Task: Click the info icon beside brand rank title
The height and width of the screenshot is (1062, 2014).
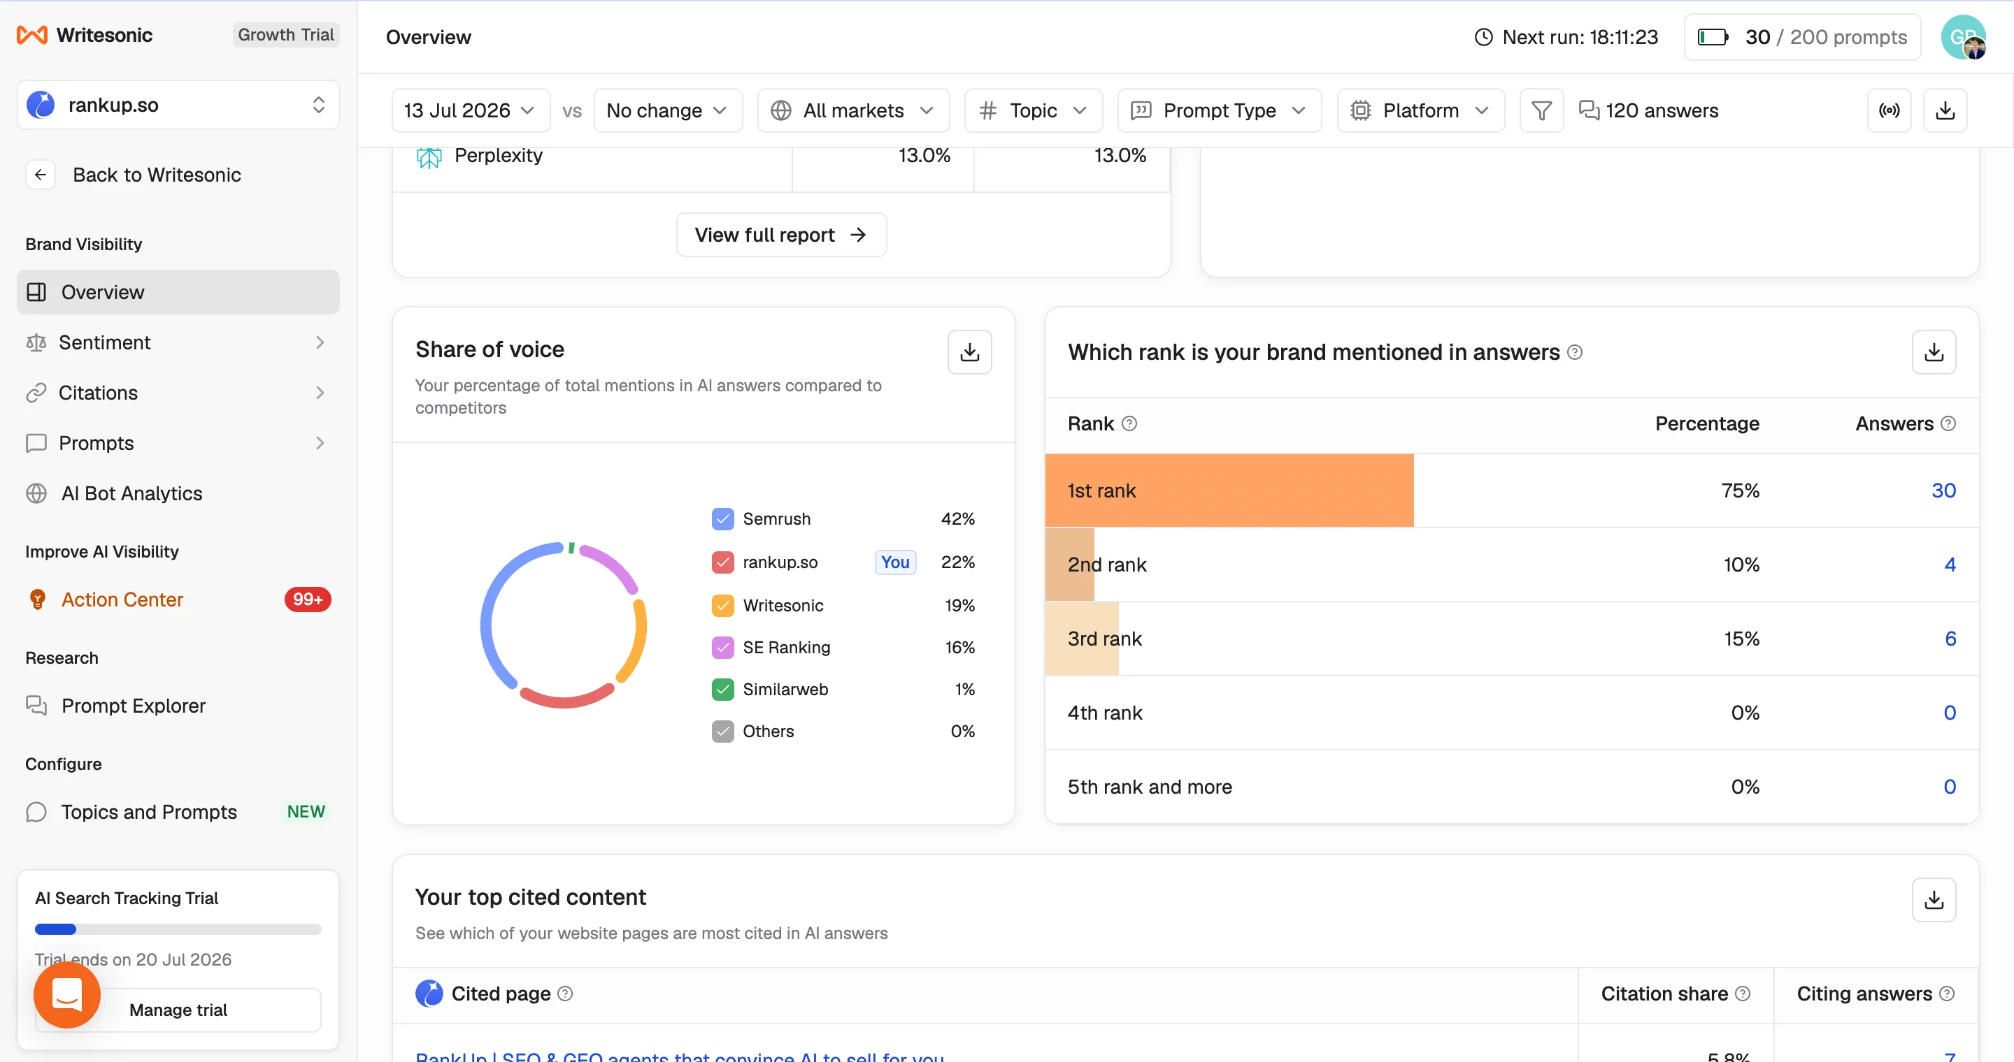Action: tap(1576, 352)
